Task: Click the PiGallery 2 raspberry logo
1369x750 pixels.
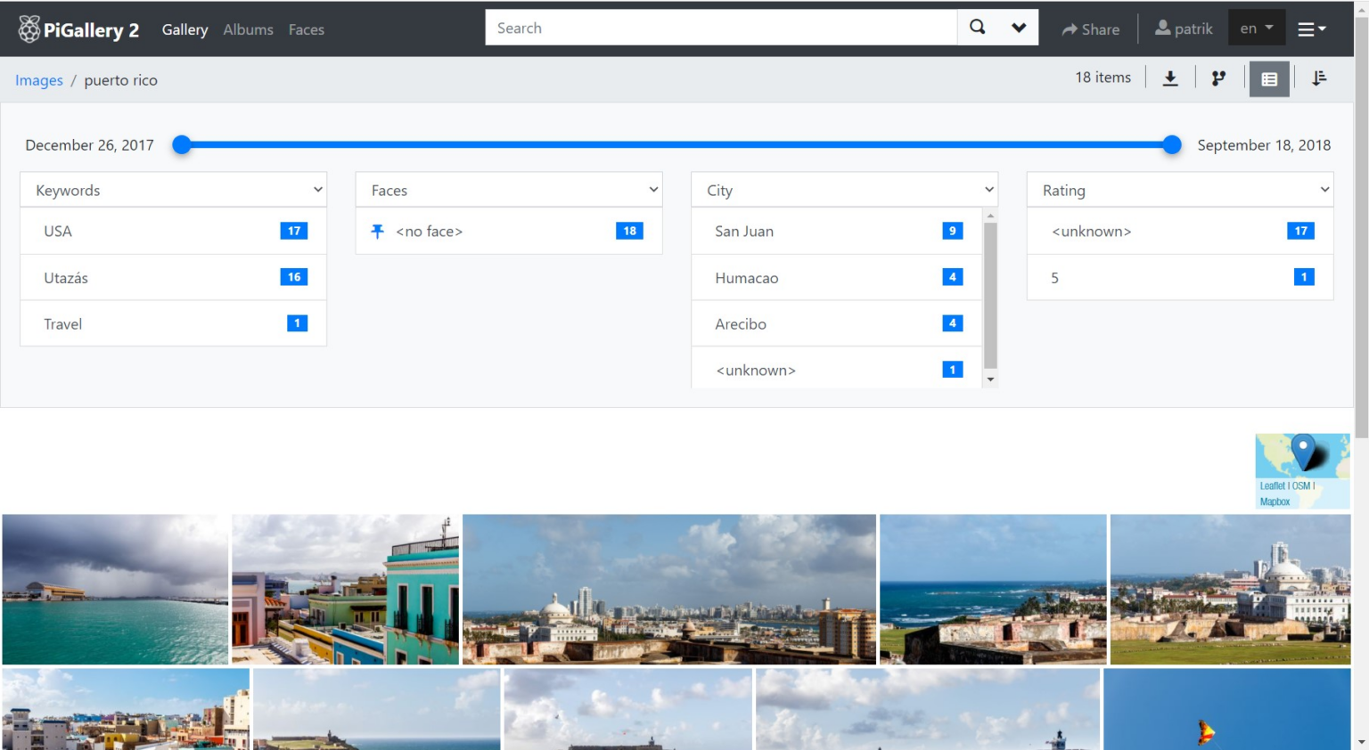Action: [x=28, y=28]
